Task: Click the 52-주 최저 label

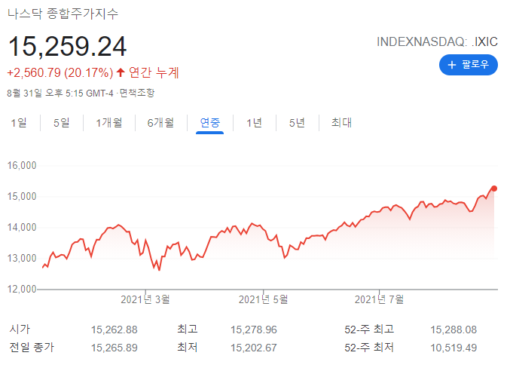Action: click(x=369, y=348)
